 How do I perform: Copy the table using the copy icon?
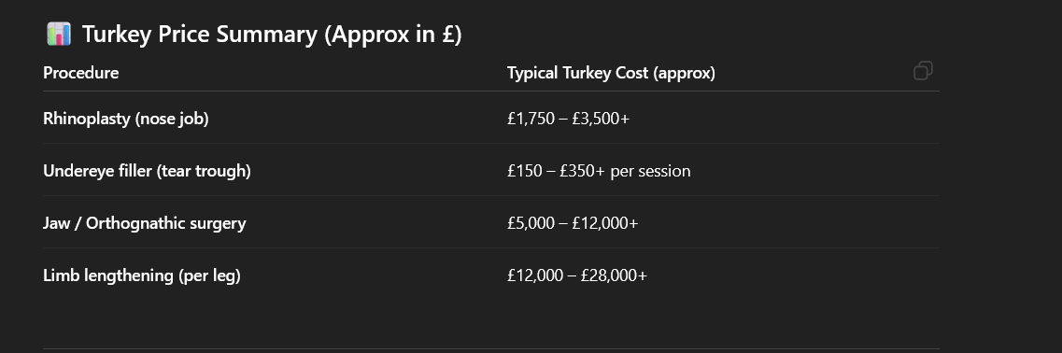pyautogui.click(x=923, y=70)
